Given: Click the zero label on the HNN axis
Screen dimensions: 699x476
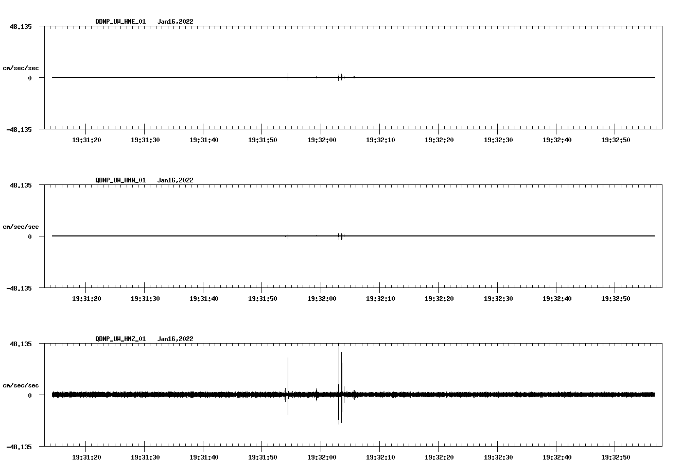Looking at the screenshot, I should (x=30, y=237).
